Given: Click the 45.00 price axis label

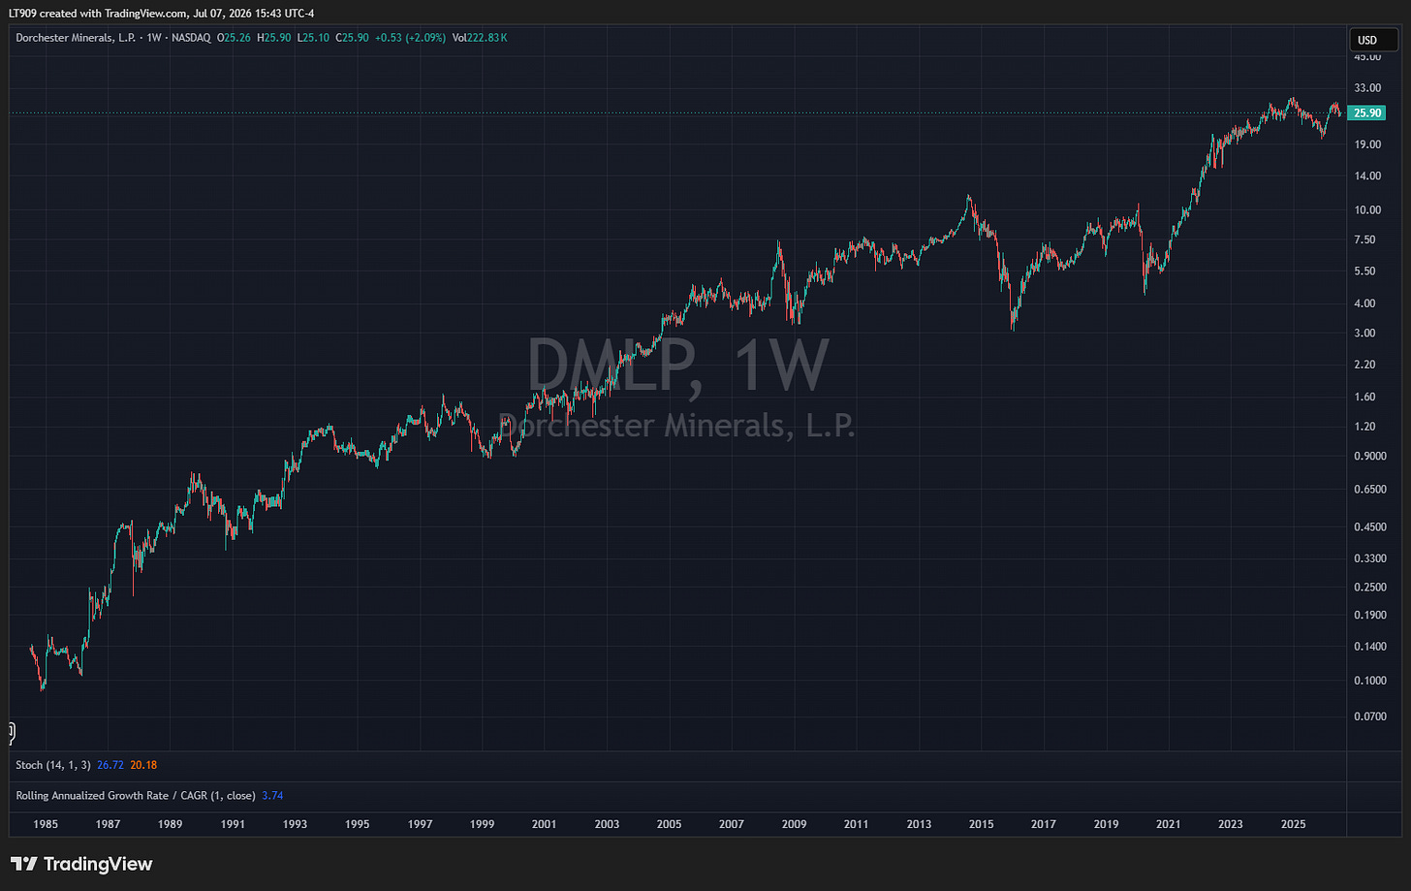Looking at the screenshot, I should coord(1367,57).
